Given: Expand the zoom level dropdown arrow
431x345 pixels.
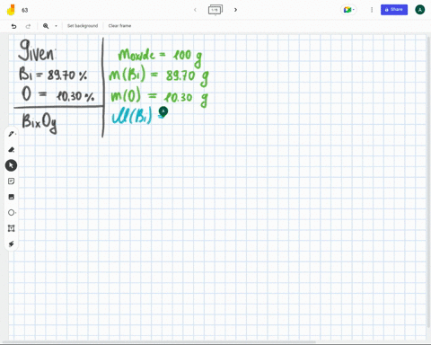Looking at the screenshot, I should pos(56,26).
